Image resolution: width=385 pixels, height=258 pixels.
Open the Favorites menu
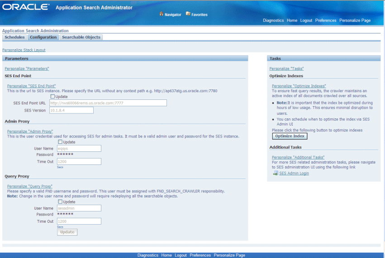click(200, 15)
